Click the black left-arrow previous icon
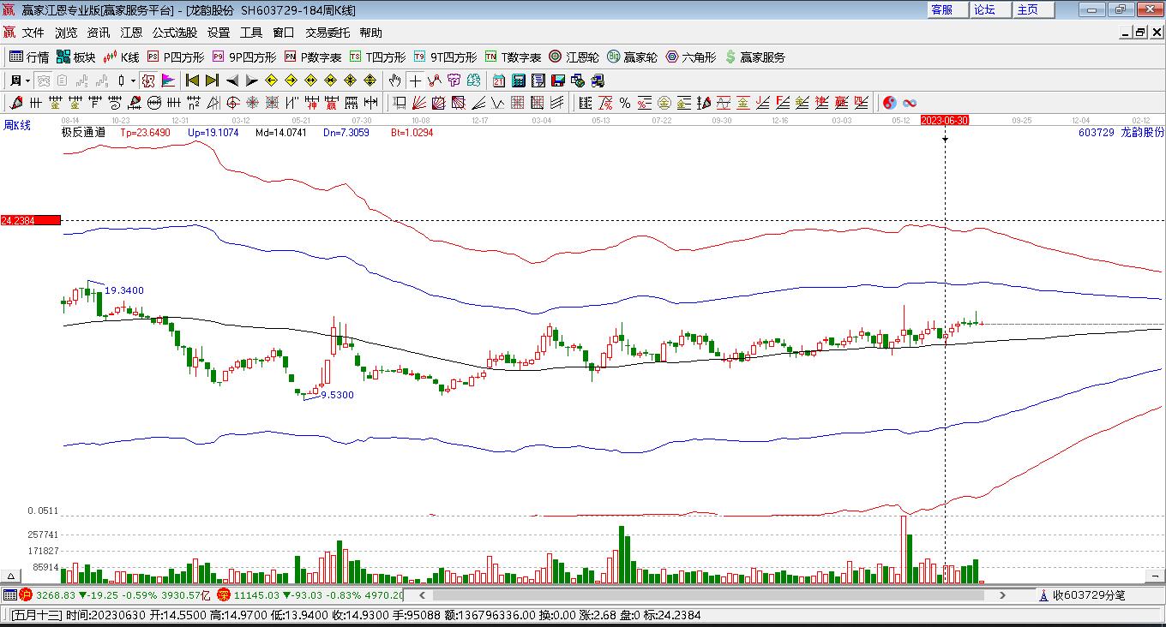 tap(231, 81)
